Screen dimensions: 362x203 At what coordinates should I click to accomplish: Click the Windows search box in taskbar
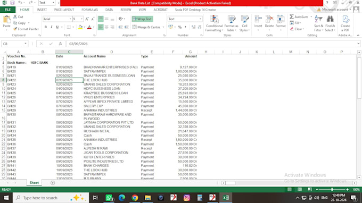[51, 198]
